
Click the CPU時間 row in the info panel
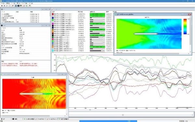[x=25, y=49]
